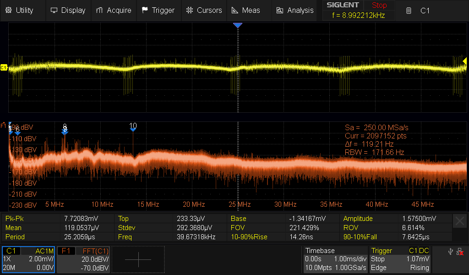Open the Utility menu
The image size is (469, 275).
coord(20,10)
